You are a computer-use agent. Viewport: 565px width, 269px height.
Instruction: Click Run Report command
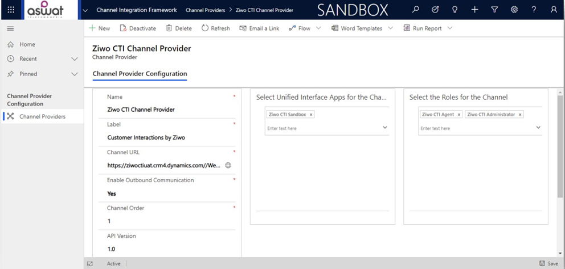(x=423, y=28)
